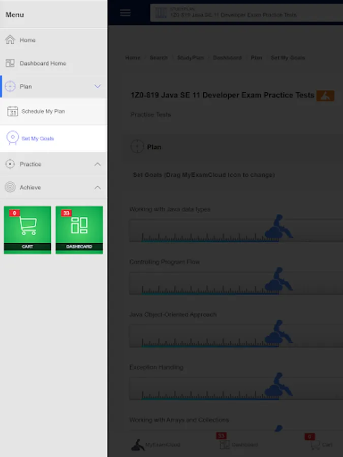Click the Set My Goals target icon
343x457 pixels.
click(x=13, y=138)
